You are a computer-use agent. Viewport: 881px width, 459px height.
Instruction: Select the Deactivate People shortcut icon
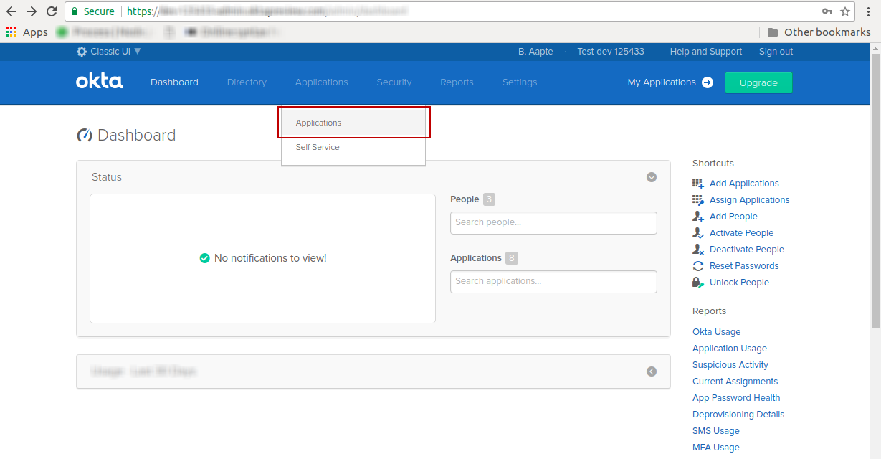click(x=697, y=249)
